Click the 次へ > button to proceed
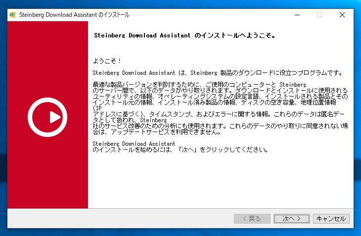 pos(291,219)
